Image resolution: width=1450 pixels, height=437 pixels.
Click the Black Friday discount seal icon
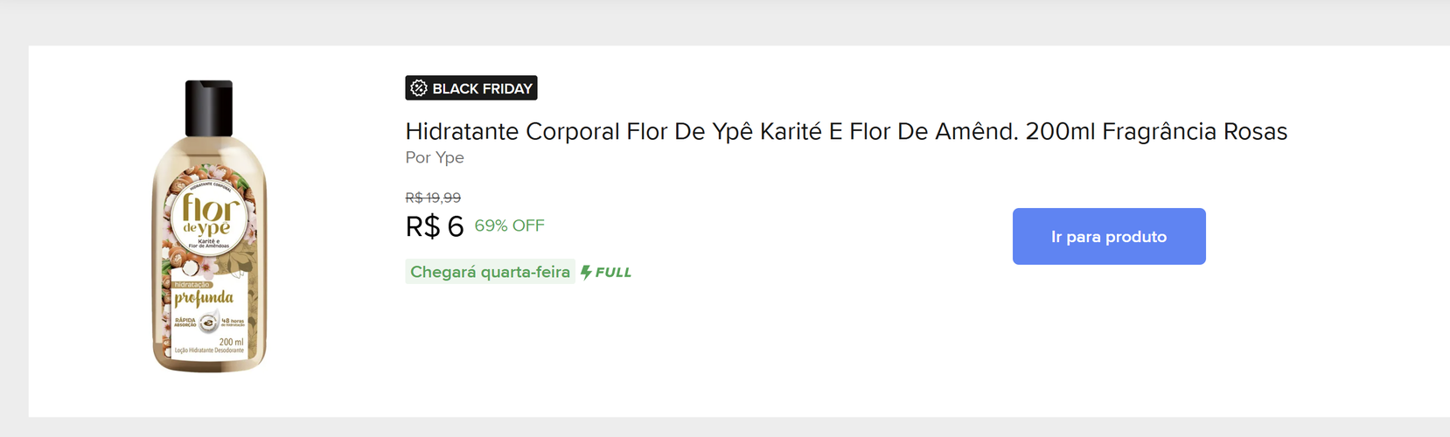click(x=419, y=88)
